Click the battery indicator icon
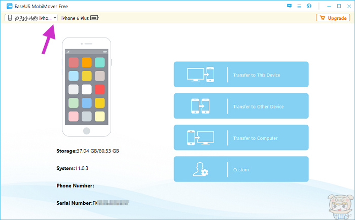Viewport: 355px width, 220px height. click(x=94, y=18)
